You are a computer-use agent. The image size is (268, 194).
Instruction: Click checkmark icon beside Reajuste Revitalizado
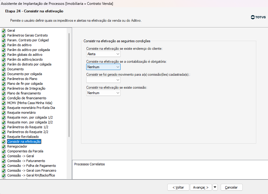[4, 137]
